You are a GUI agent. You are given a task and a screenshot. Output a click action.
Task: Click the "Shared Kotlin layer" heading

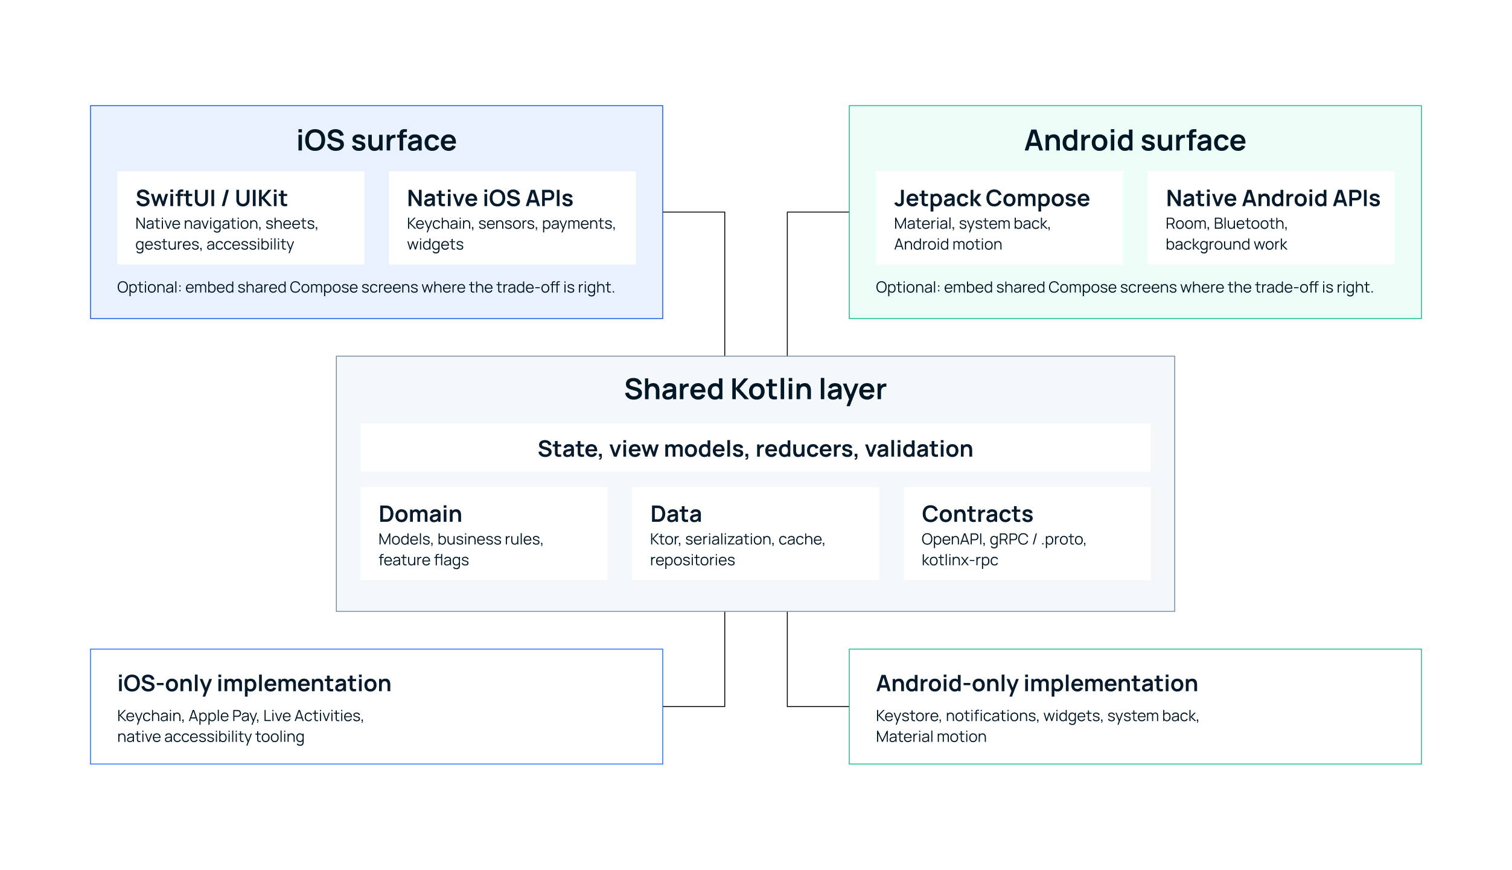point(755,390)
